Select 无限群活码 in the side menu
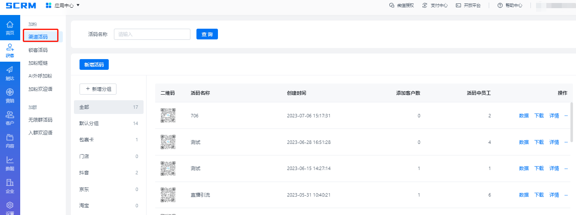 pyautogui.click(x=40, y=120)
